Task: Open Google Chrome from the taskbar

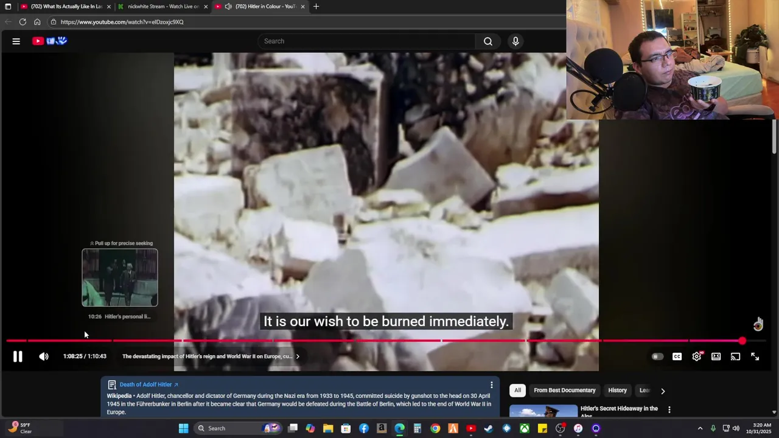Action: coord(435,428)
